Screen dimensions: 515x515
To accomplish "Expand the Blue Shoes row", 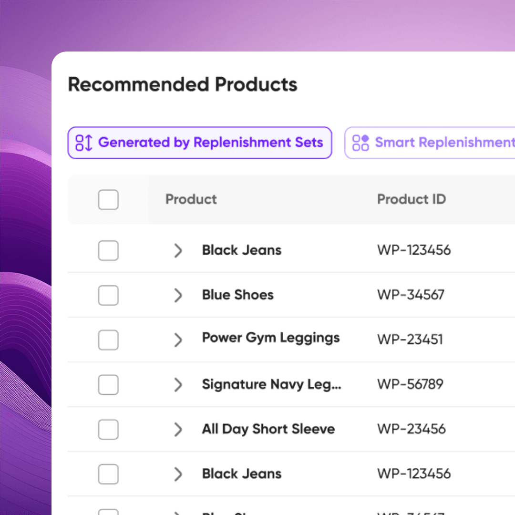I will pos(178,295).
